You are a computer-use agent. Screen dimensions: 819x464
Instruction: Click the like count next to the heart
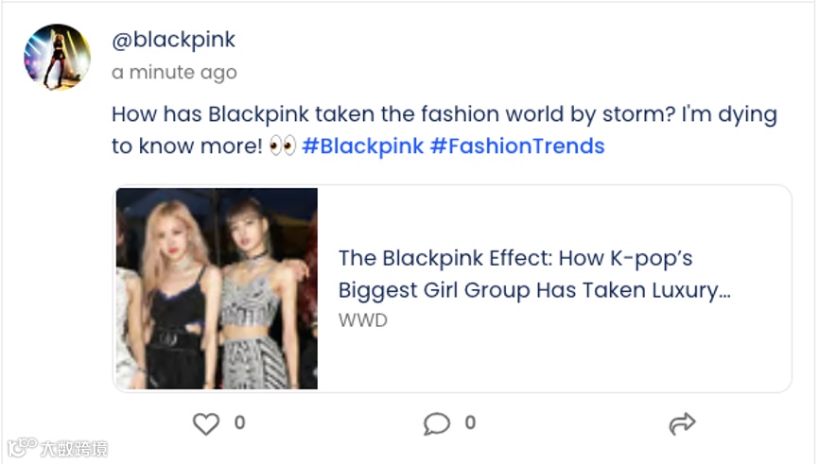point(239,423)
